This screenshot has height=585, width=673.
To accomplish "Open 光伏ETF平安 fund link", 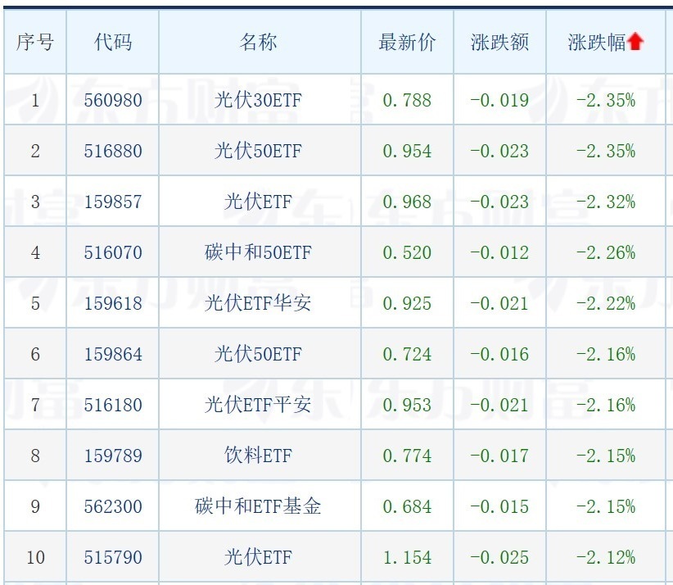I will pos(259,405).
